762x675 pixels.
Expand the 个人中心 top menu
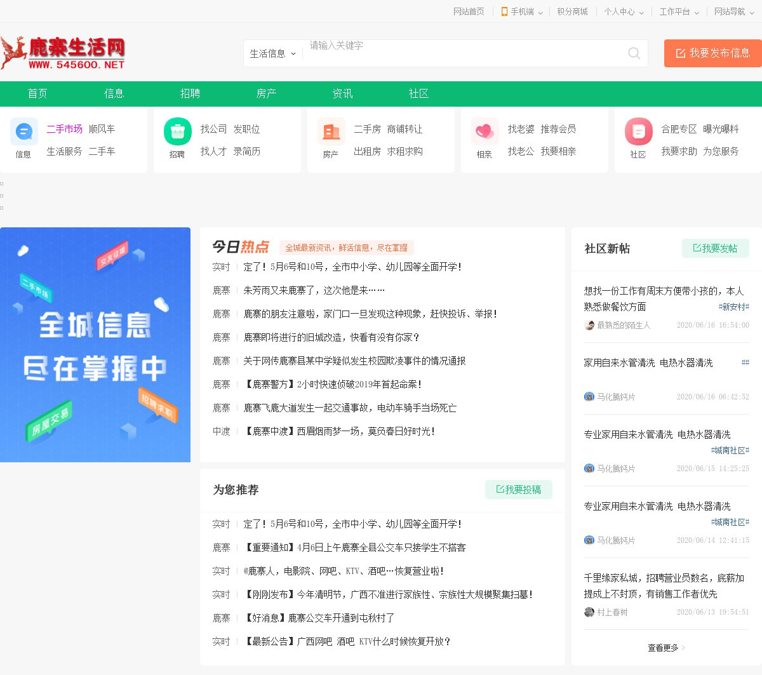[624, 11]
